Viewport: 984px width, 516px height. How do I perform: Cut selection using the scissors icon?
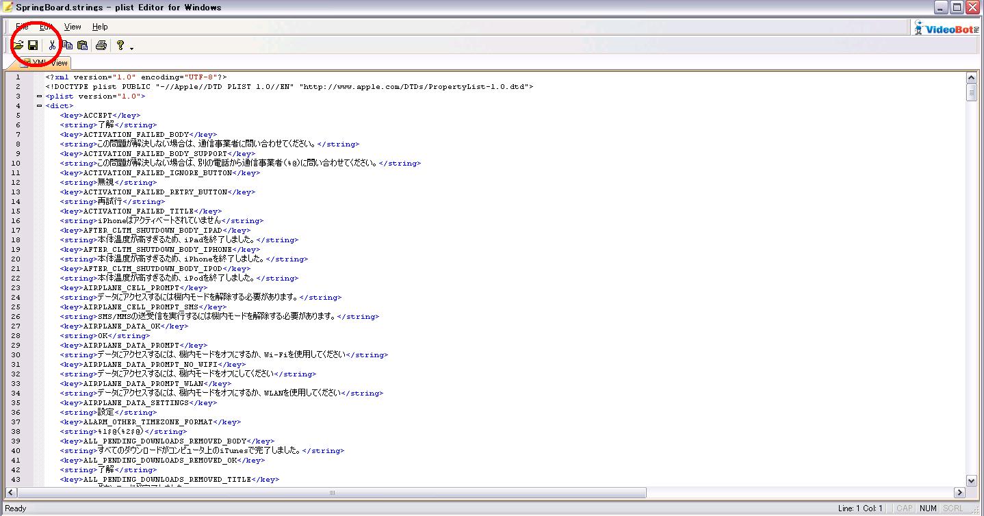[x=52, y=45]
